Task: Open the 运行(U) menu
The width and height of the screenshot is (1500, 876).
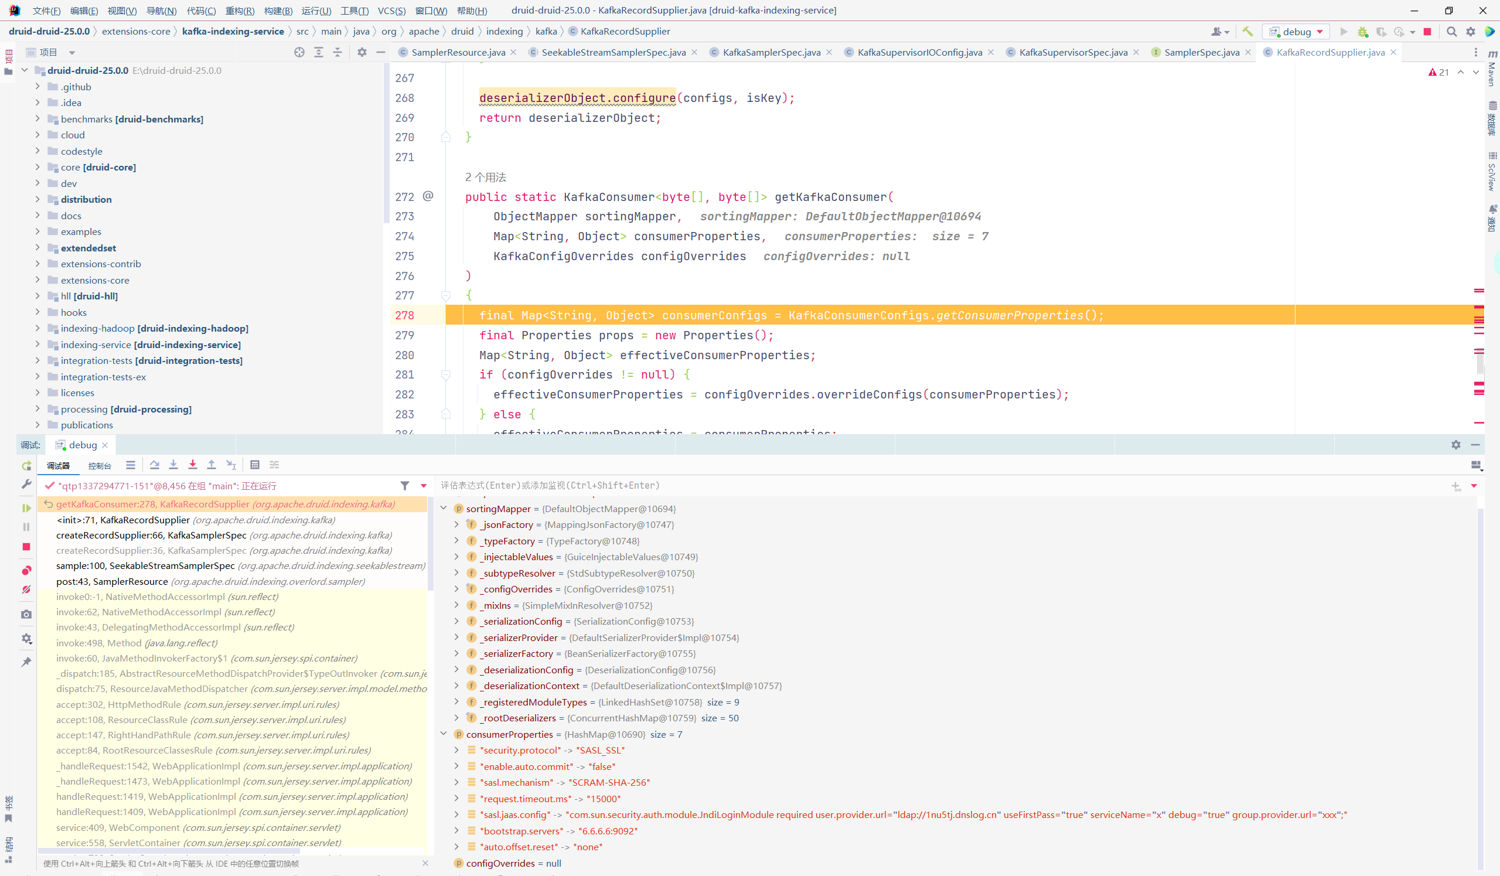Action: (316, 11)
